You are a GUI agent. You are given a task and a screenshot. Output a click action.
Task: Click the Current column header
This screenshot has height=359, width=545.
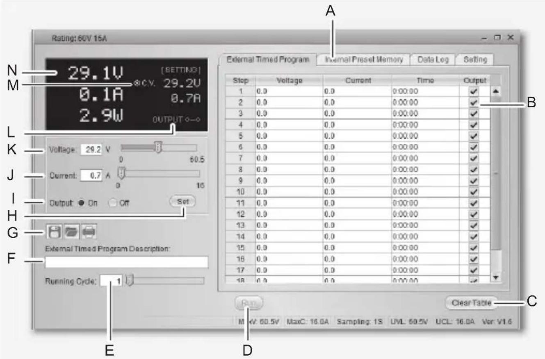(x=357, y=81)
